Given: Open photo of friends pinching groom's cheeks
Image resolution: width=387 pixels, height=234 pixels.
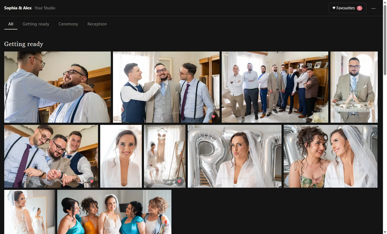Looking at the screenshot, I should pyautogui.click(x=166, y=87).
